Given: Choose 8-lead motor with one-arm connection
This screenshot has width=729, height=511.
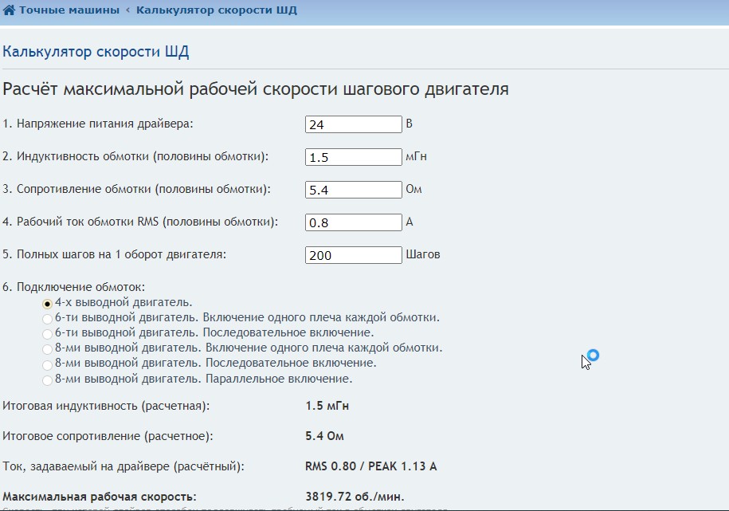Looking at the screenshot, I should pos(48,348).
